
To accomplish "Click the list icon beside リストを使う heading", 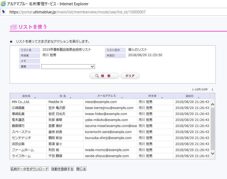I will [14, 27].
